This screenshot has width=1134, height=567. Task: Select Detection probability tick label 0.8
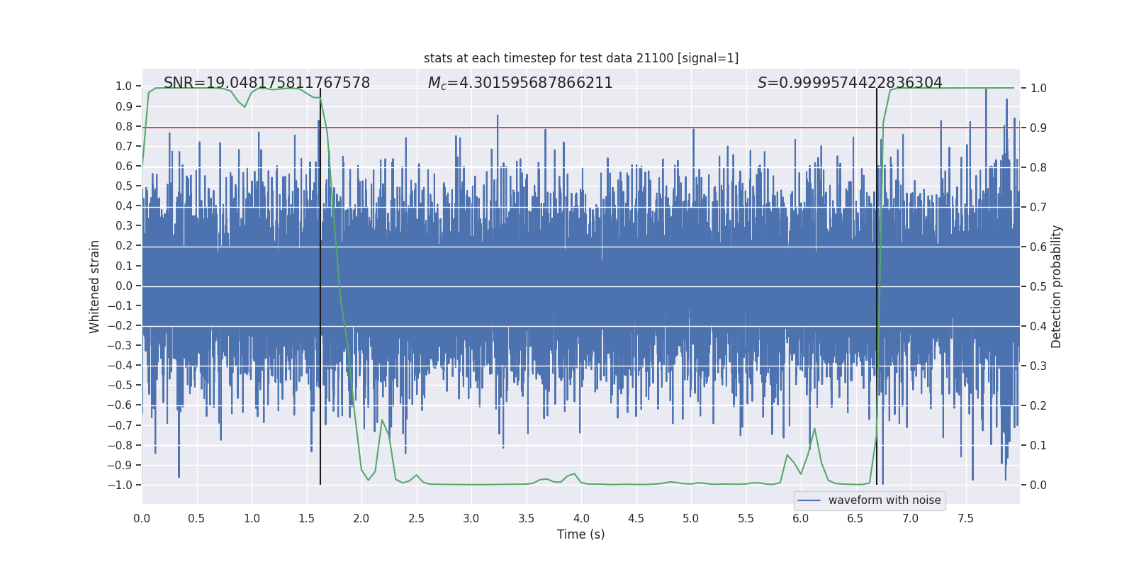pyautogui.click(x=1038, y=168)
